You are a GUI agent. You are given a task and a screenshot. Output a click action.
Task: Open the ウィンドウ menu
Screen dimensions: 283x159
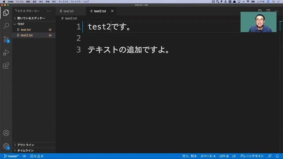coord(76,2)
